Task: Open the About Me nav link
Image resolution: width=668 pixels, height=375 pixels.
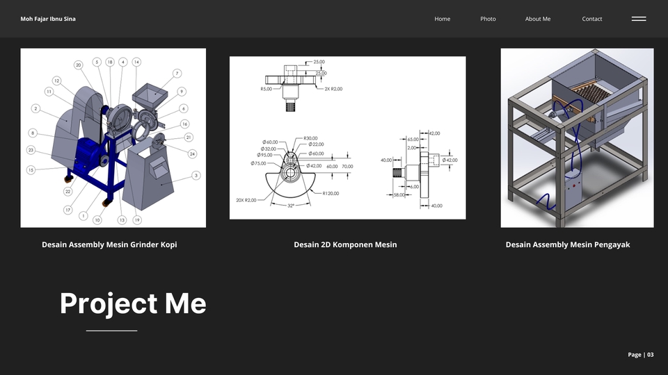Action: 538,19
